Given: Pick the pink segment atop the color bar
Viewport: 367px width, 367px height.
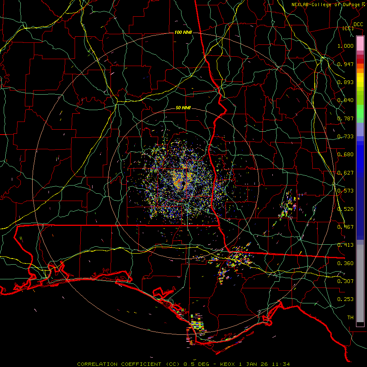Looking at the screenshot, I should [x=360, y=43].
